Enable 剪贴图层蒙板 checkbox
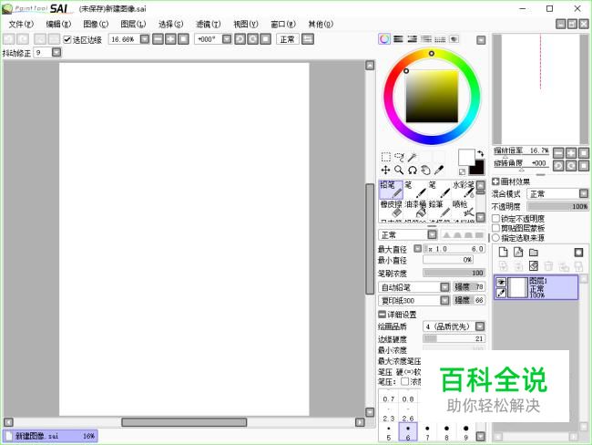This screenshot has width=592, height=445. coord(495,228)
